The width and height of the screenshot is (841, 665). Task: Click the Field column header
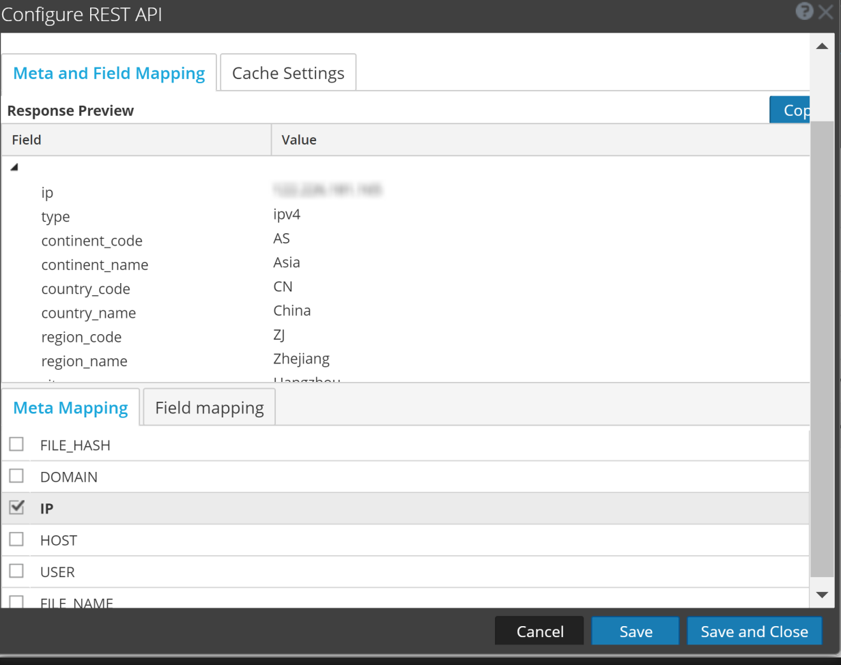pyautogui.click(x=137, y=140)
